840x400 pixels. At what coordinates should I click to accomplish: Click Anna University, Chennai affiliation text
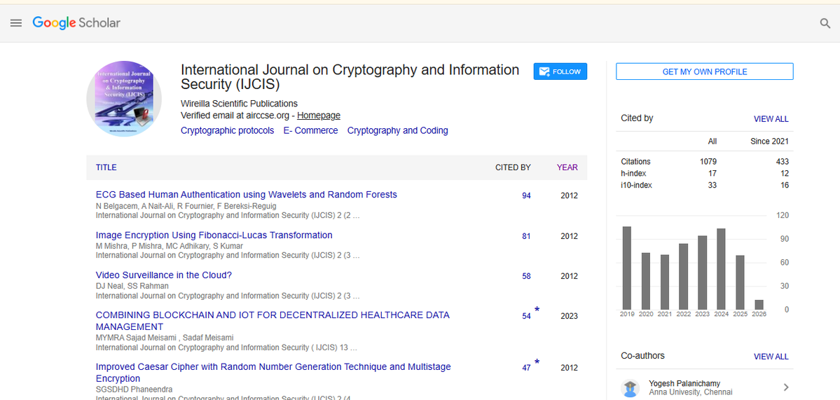tap(690, 392)
